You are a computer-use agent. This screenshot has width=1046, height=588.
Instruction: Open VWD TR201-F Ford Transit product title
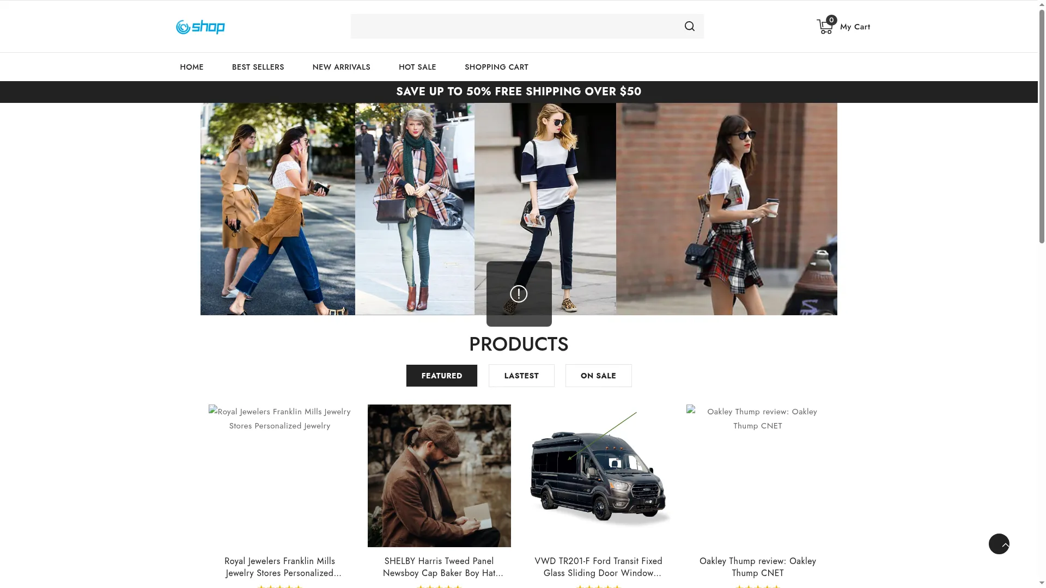(598, 567)
